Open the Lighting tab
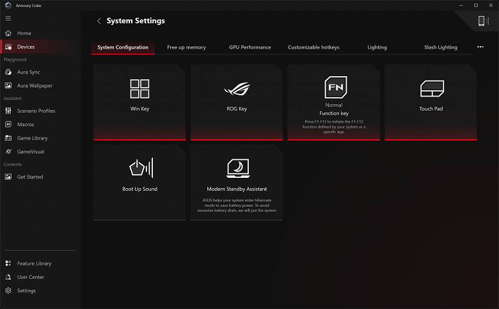Viewport: 499px width, 309px height. [377, 47]
